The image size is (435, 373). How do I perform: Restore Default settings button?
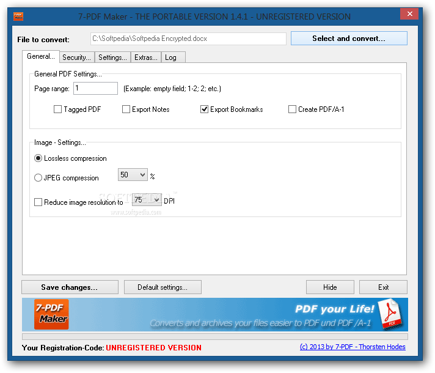coord(163,287)
